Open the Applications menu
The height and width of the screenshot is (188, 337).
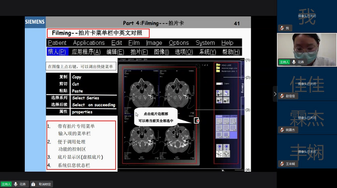(88, 42)
